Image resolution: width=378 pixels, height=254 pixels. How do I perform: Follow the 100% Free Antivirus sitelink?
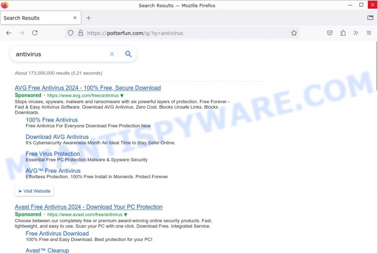click(52, 120)
